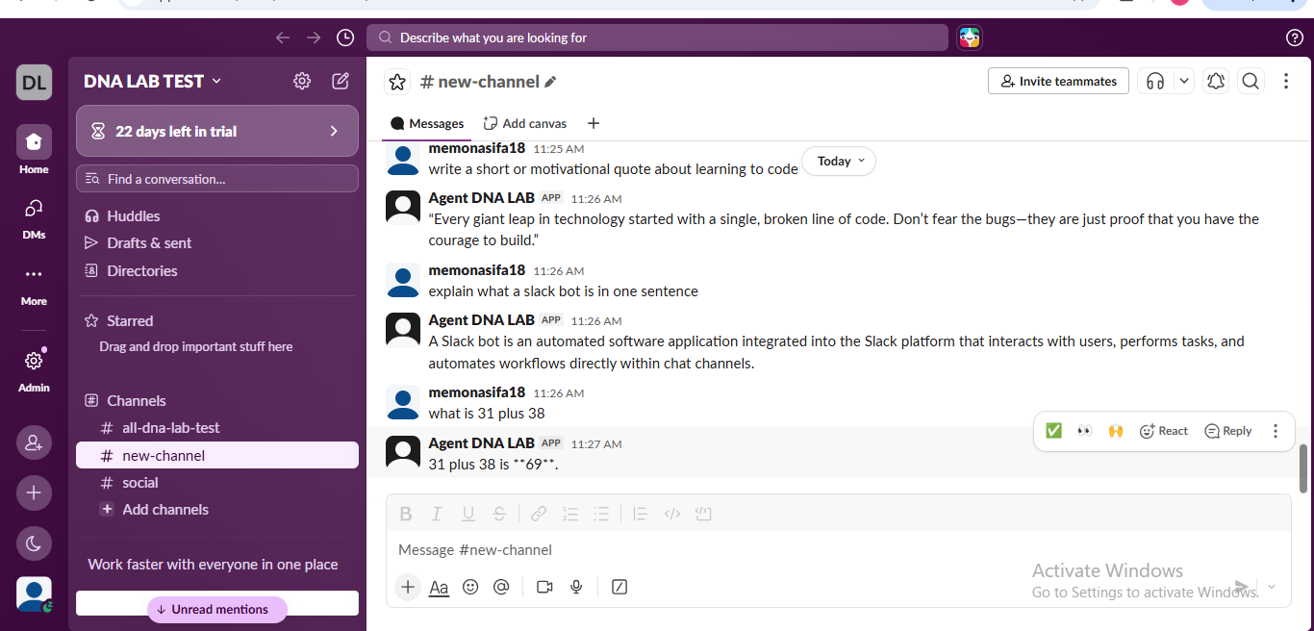Open 22 days left in trial banner
The width and height of the screenshot is (1314, 631).
[x=217, y=131]
